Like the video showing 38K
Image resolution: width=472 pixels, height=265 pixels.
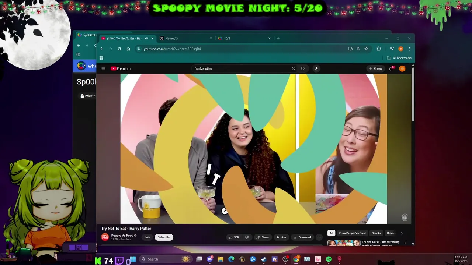click(x=233, y=237)
